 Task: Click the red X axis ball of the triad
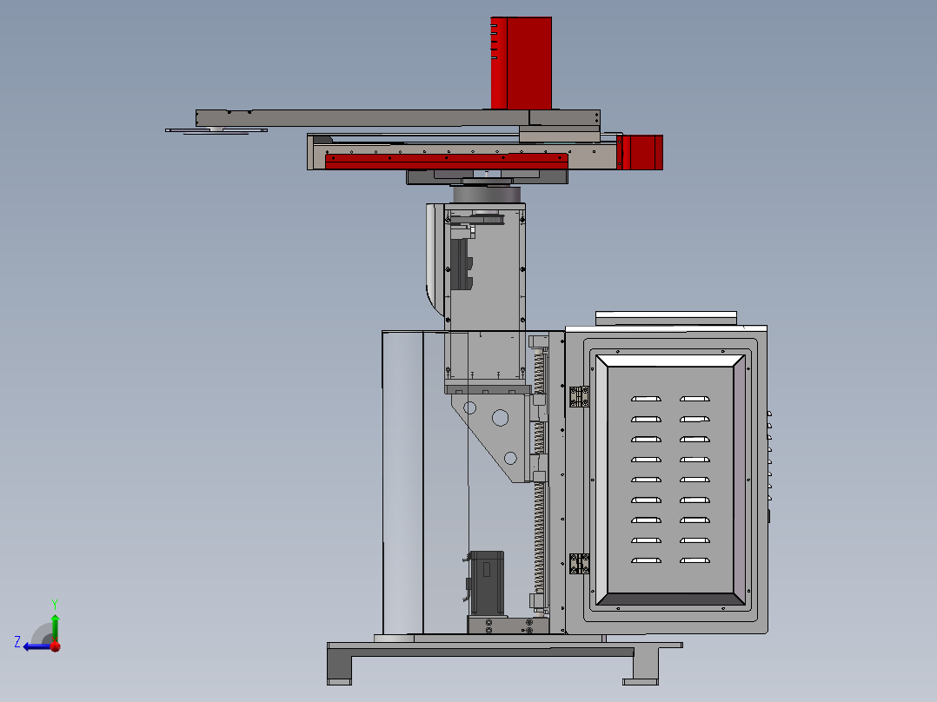click(x=56, y=646)
